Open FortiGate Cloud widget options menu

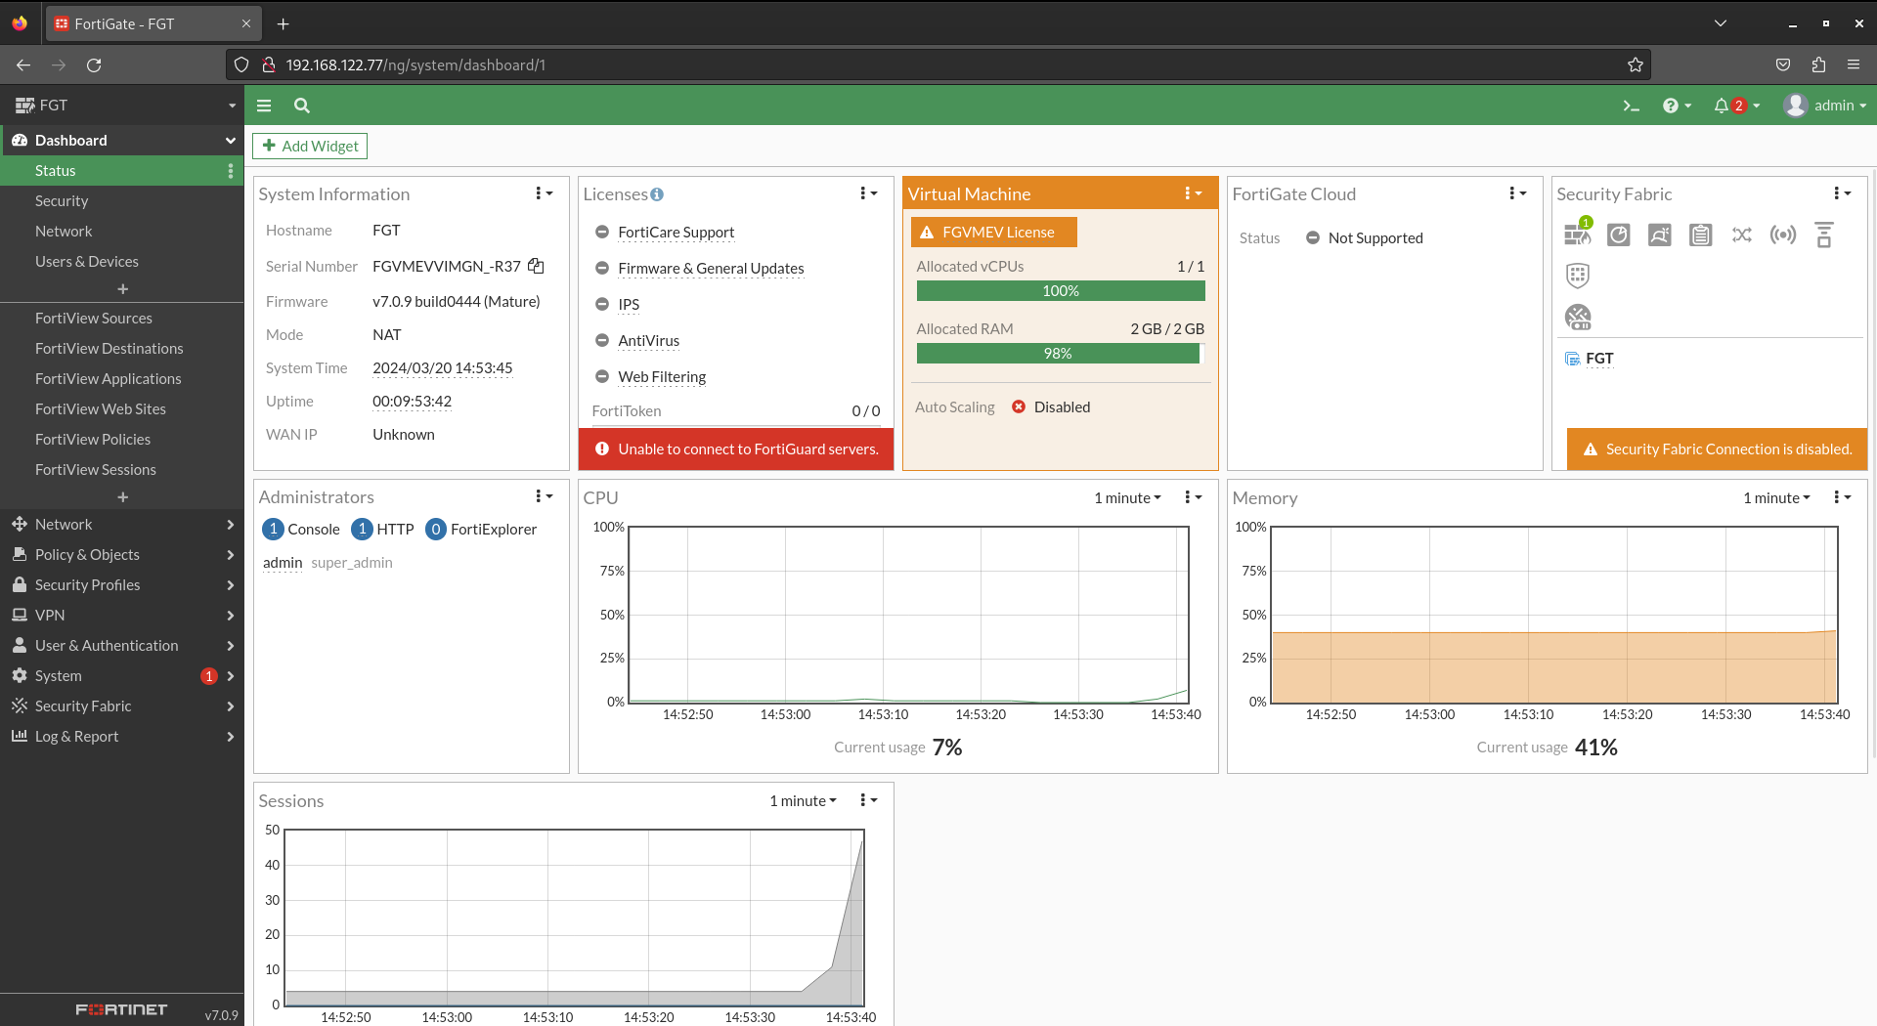1517,193
